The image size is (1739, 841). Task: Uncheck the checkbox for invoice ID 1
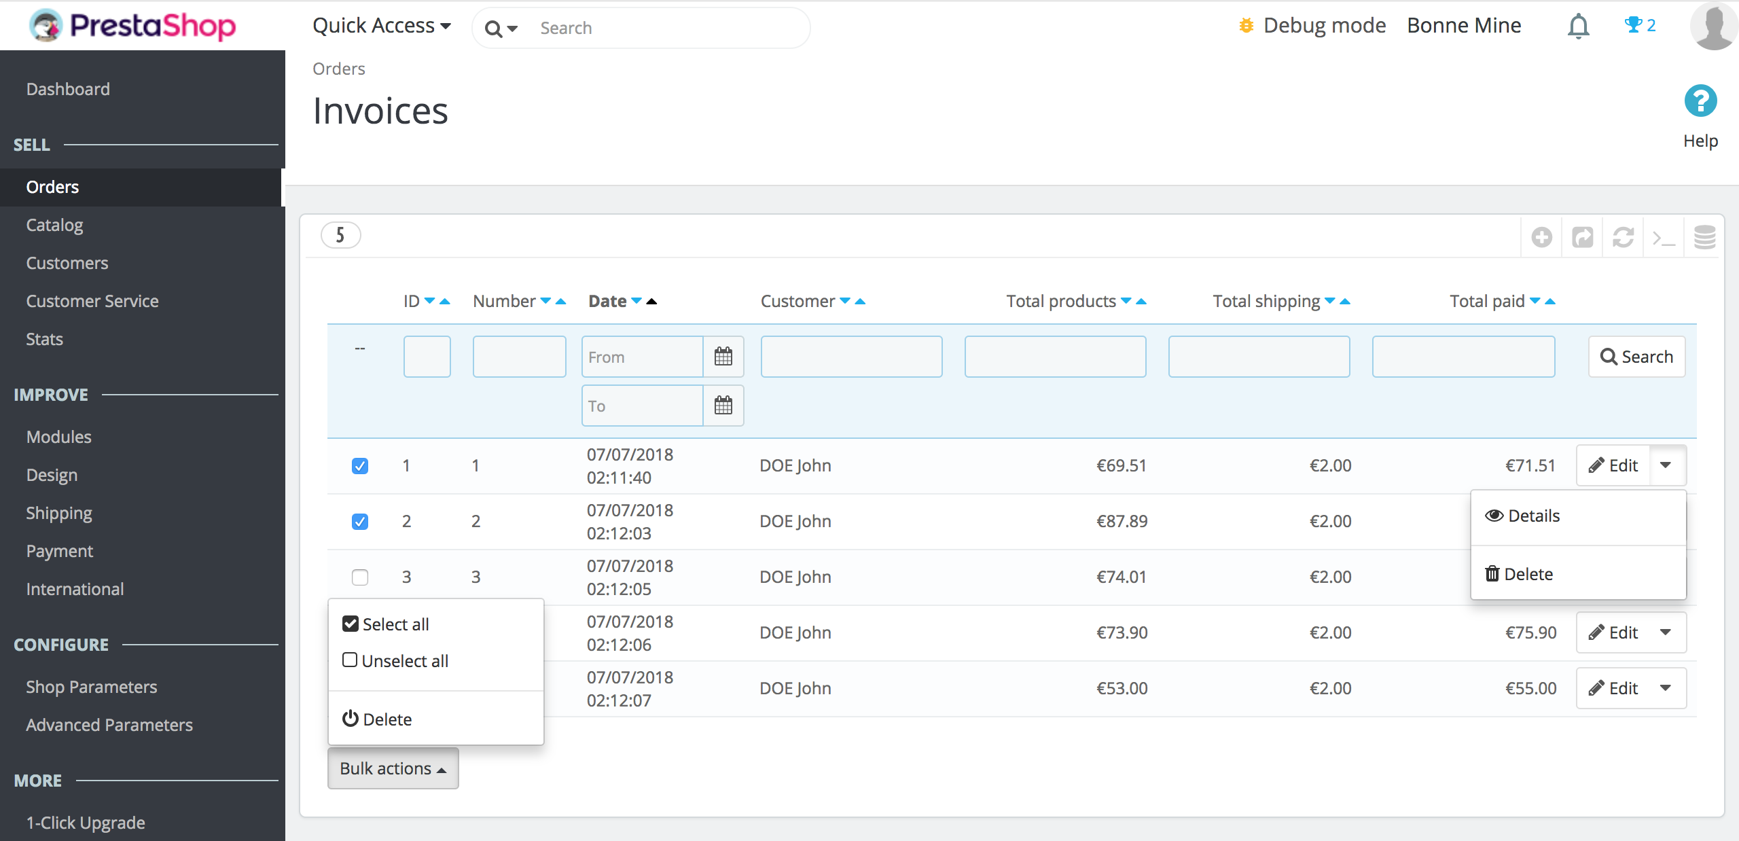360,466
